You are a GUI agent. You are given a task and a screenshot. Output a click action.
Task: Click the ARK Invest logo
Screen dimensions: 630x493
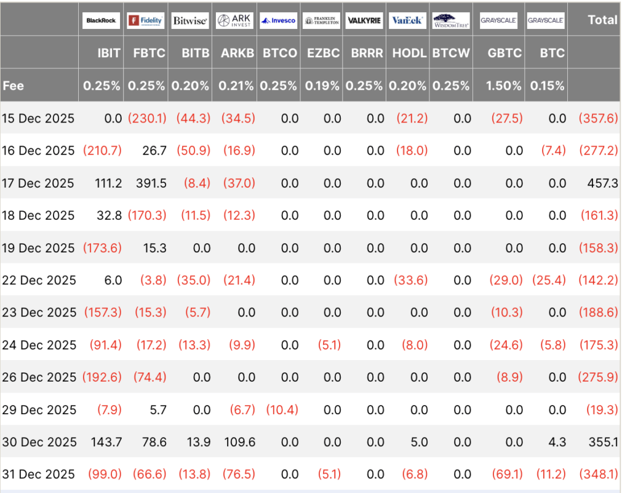234,20
